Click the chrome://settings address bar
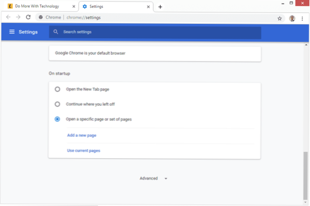The height and width of the screenshot is (206, 310). coord(160,18)
